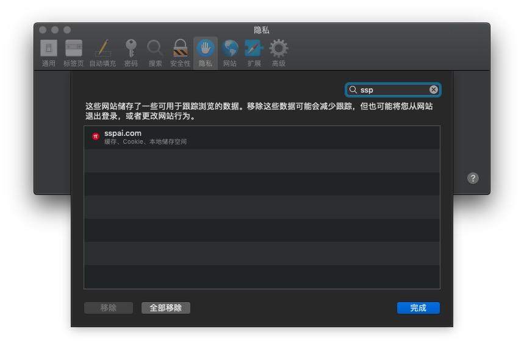Open the 自动填充 (AutoFill) pencil tab
524x343 pixels.
tap(102, 53)
